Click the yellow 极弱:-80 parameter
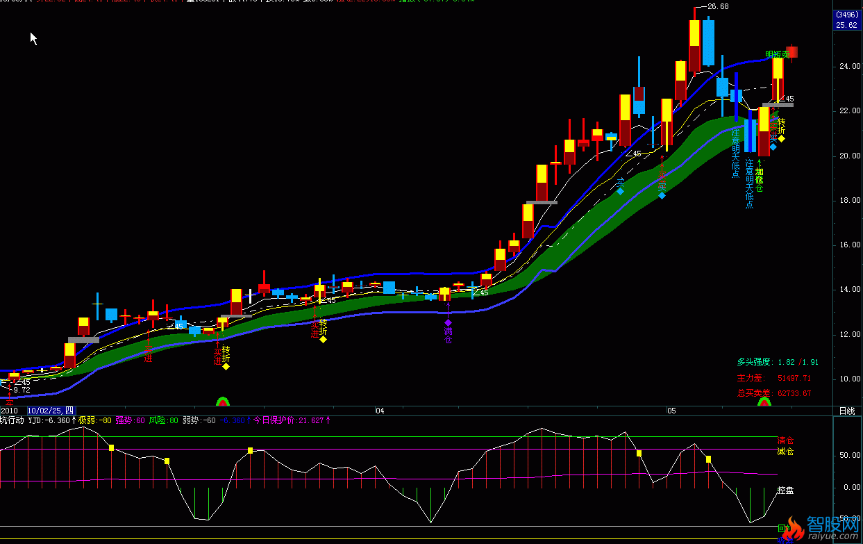The image size is (863, 544). click(95, 420)
